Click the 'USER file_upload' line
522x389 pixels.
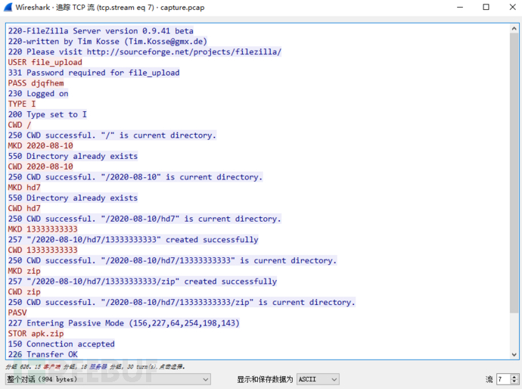pos(45,62)
